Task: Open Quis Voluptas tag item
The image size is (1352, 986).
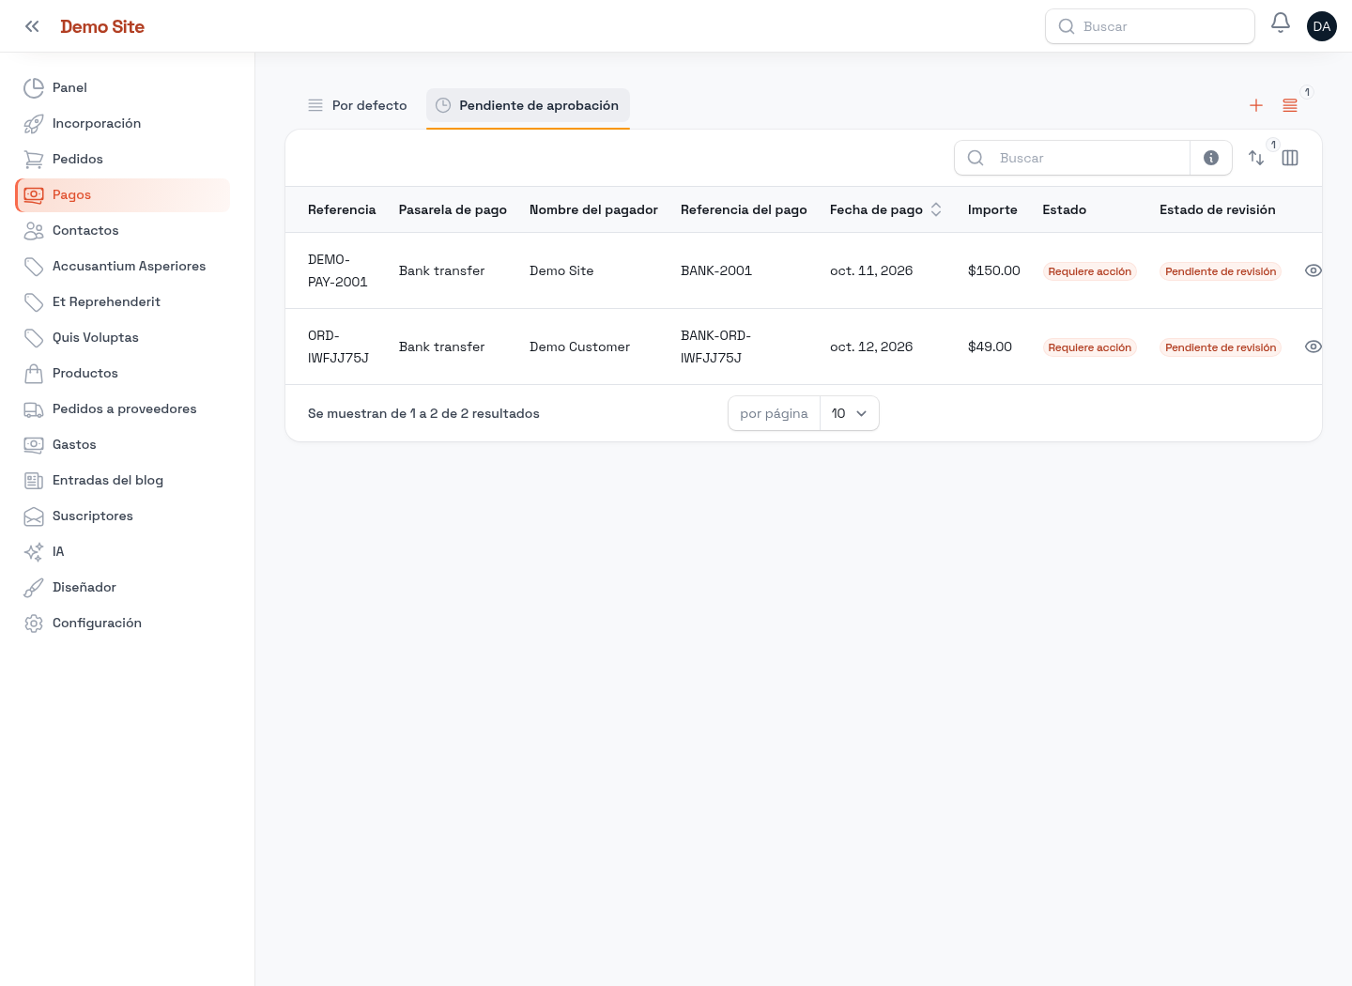Action: [123, 337]
